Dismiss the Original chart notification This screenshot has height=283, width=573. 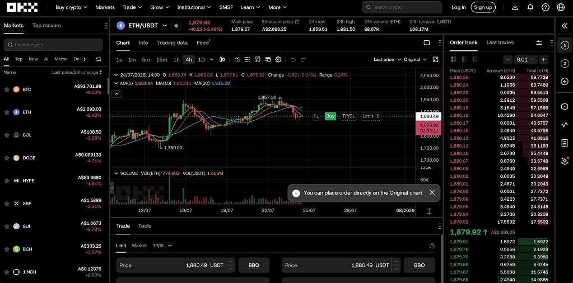click(432, 192)
